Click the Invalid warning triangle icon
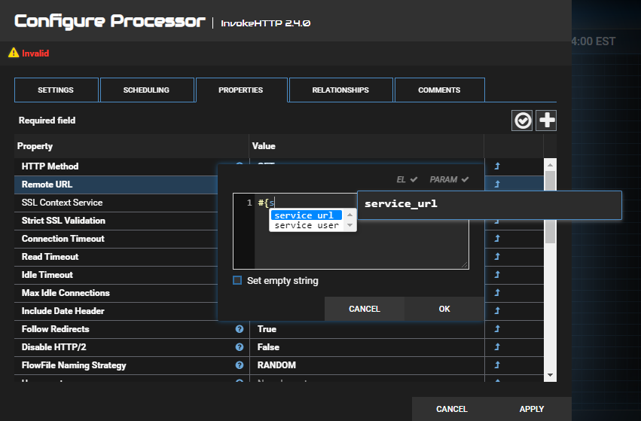Image resolution: width=641 pixels, height=421 pixels. point(14,53)
